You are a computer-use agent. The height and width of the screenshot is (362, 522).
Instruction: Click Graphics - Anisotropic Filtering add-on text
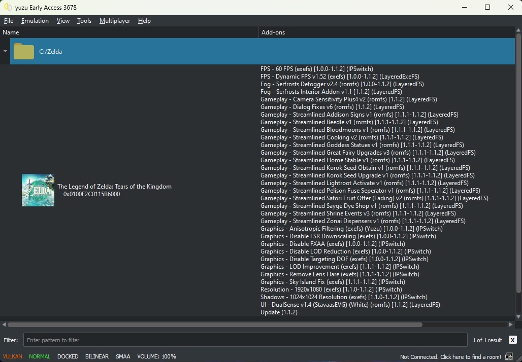point(351,229)
